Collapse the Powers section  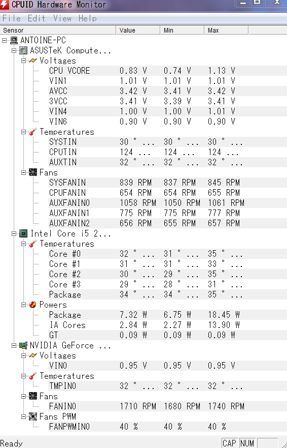(x=24, y=305)
